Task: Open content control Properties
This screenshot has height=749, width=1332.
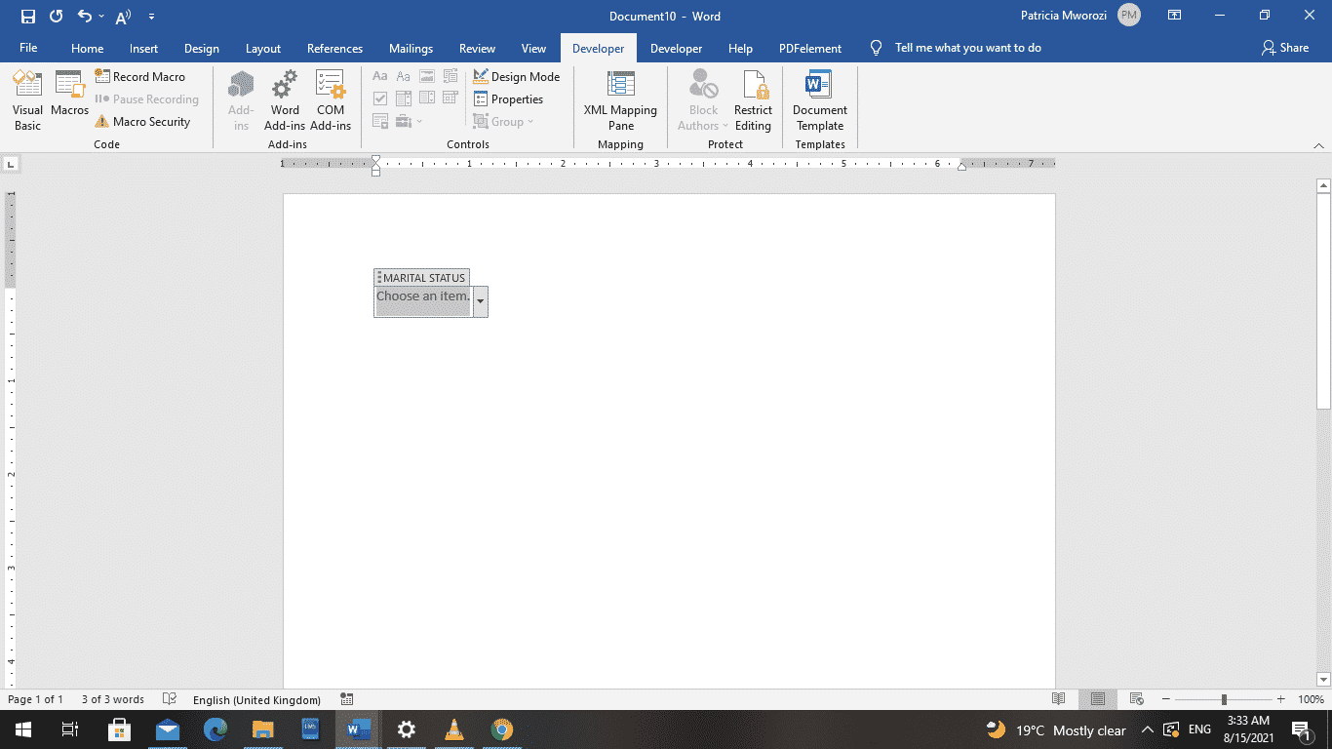Action: click(x=509, y=99)
